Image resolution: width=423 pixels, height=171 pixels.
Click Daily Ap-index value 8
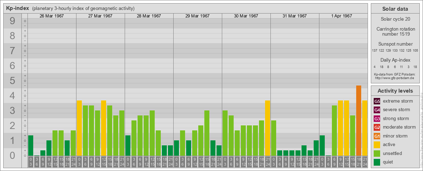388,67
